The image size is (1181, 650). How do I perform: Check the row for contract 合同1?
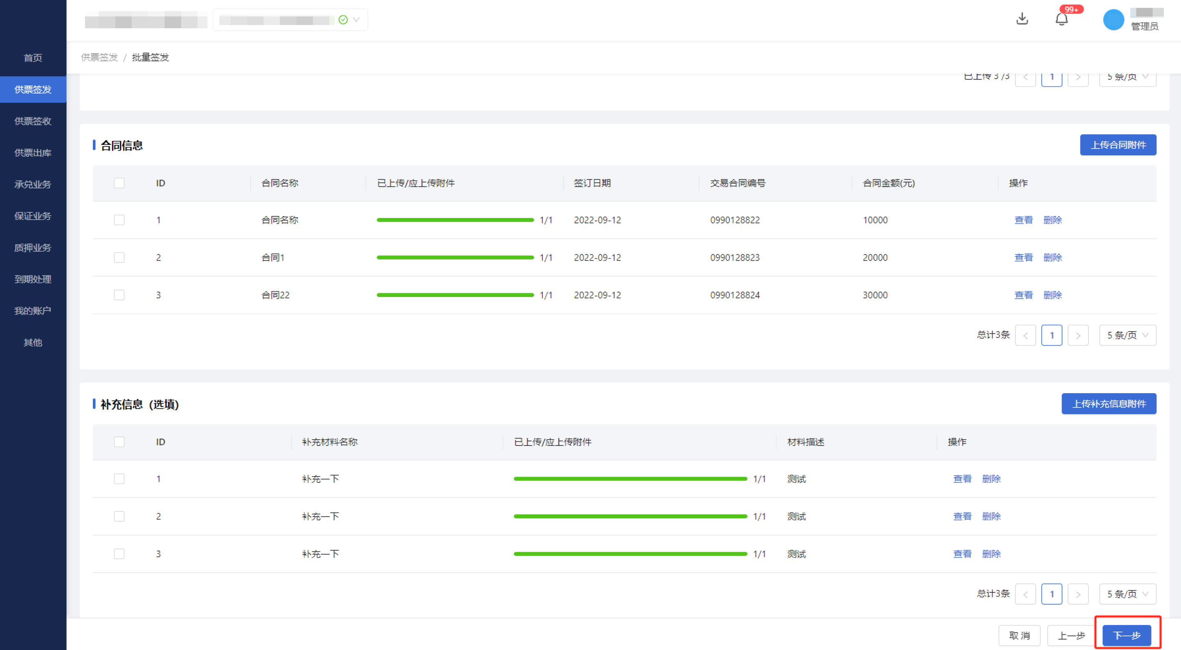(119, 258)
